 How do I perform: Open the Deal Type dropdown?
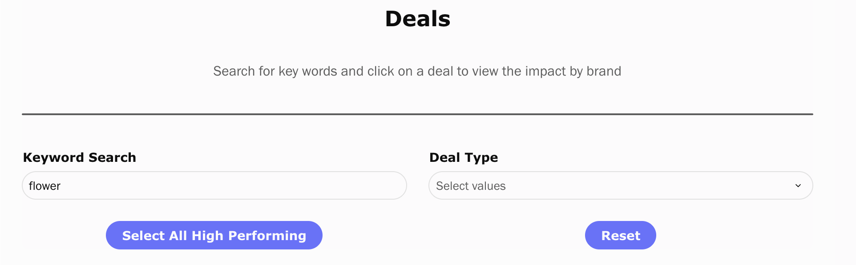(x=620, y=186)
